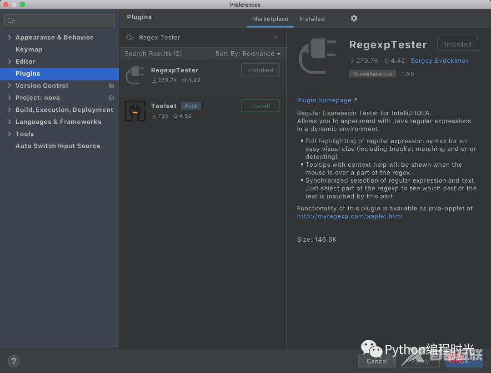Image resolution: width=491 pixels, height=373 pixels.
Task: Click the Toolset plugin wrench icon
Action: pos(135,110)
